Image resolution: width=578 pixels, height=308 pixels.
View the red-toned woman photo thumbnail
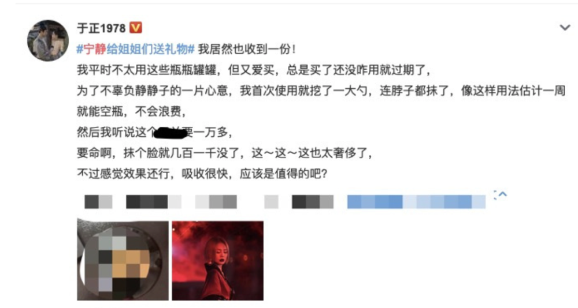(218, 261)
